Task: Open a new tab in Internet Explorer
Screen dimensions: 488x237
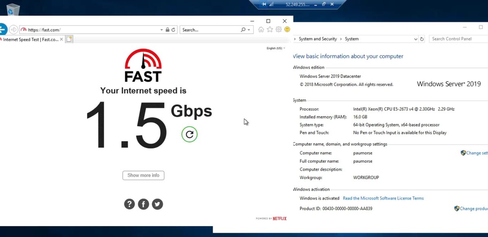Action: (x=69, y=39)
